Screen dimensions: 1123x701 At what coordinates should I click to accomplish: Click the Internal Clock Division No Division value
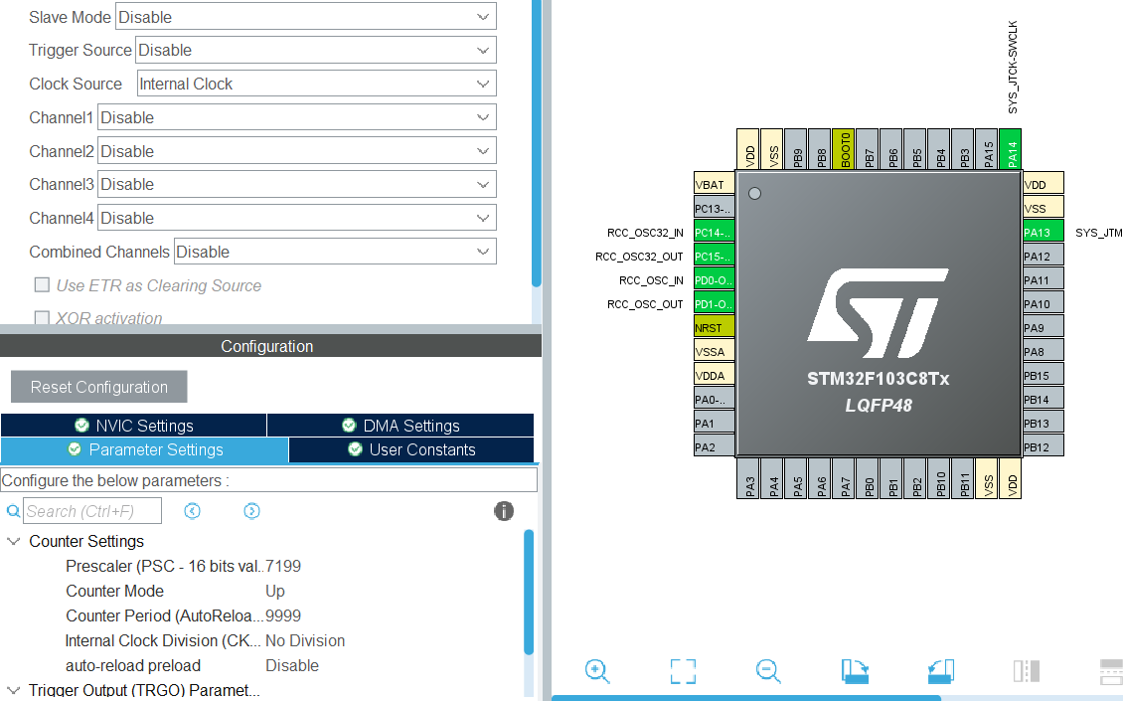305,640
